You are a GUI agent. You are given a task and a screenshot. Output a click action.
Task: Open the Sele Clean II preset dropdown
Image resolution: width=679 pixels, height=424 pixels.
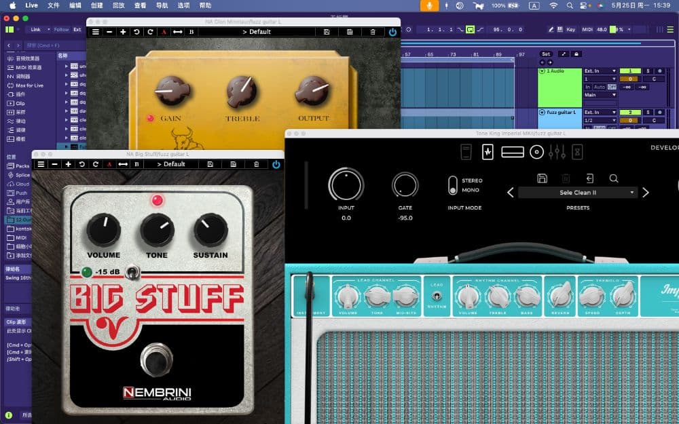[x=578, y=193]
